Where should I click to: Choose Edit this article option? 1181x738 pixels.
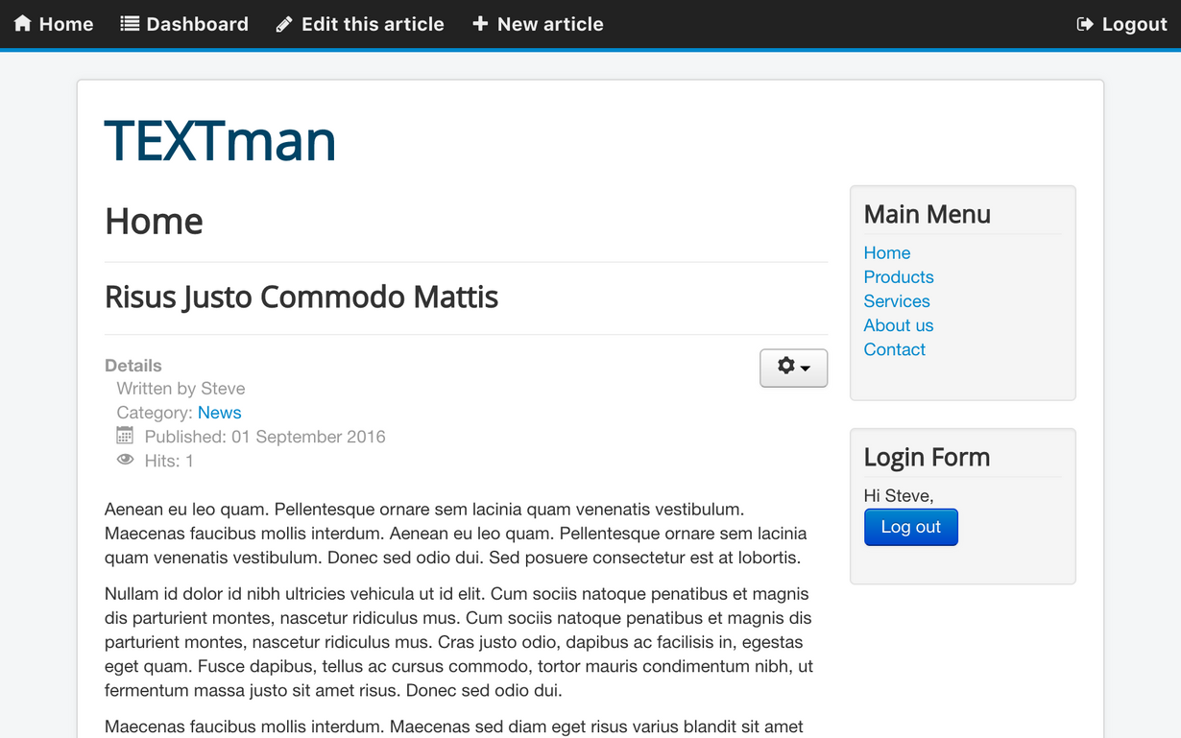(x=360, y=24)
